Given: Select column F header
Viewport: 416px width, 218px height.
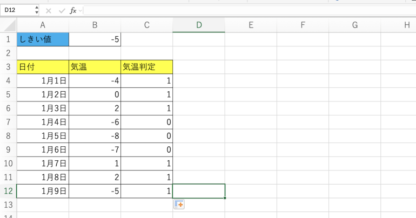Looking at the screenshot, I should 303,25.
